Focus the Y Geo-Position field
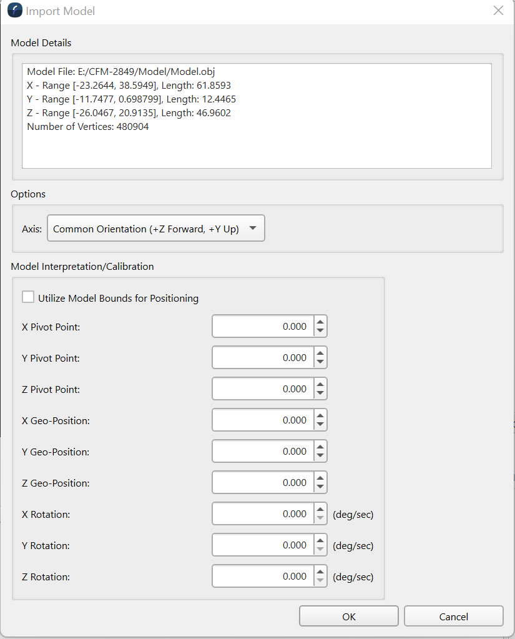This screenshot has height=639, width=515. pyautogui.click(x=262, y=451)
